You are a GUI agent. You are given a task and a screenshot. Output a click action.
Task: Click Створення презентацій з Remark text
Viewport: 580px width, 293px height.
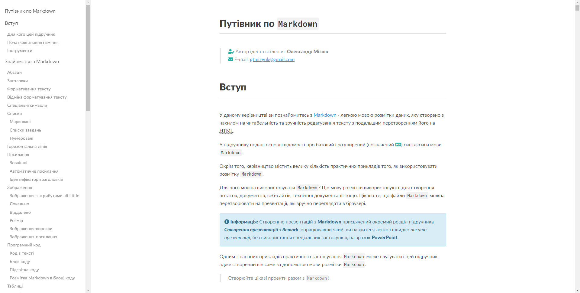[x=261, y=230]
